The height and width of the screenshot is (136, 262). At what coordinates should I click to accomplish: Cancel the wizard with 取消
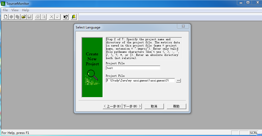pos(154,106)
